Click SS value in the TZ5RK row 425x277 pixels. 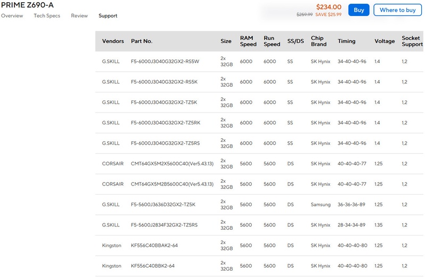(290, 123)
